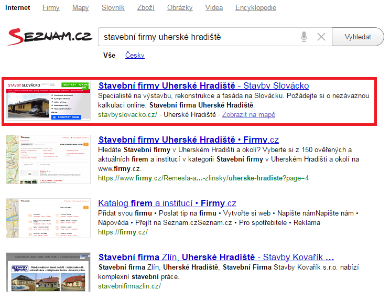The height and width of the screenshot is (300, 390).
Task: Click the microphone voice search icon
Action: coord(304,37)
